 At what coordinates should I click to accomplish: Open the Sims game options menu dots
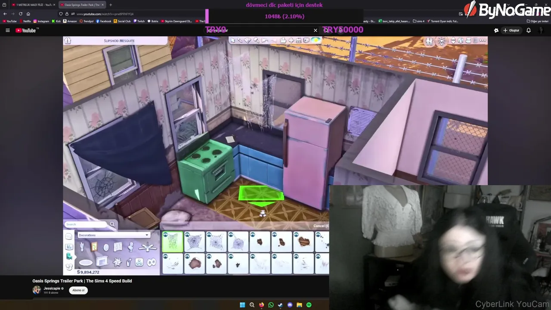483,40
